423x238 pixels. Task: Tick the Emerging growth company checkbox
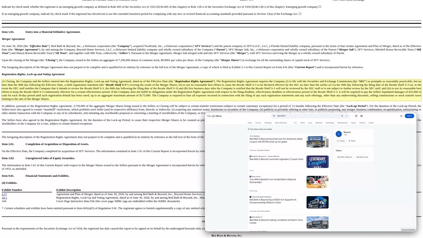coord(320,7)
